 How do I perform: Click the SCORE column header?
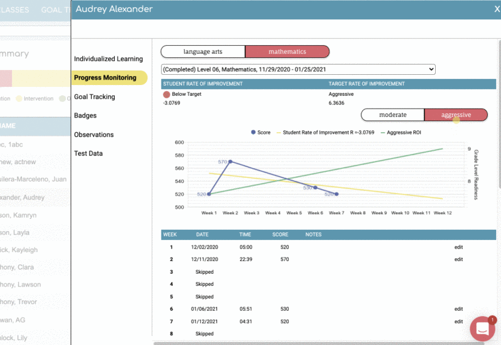coord(280,235)
